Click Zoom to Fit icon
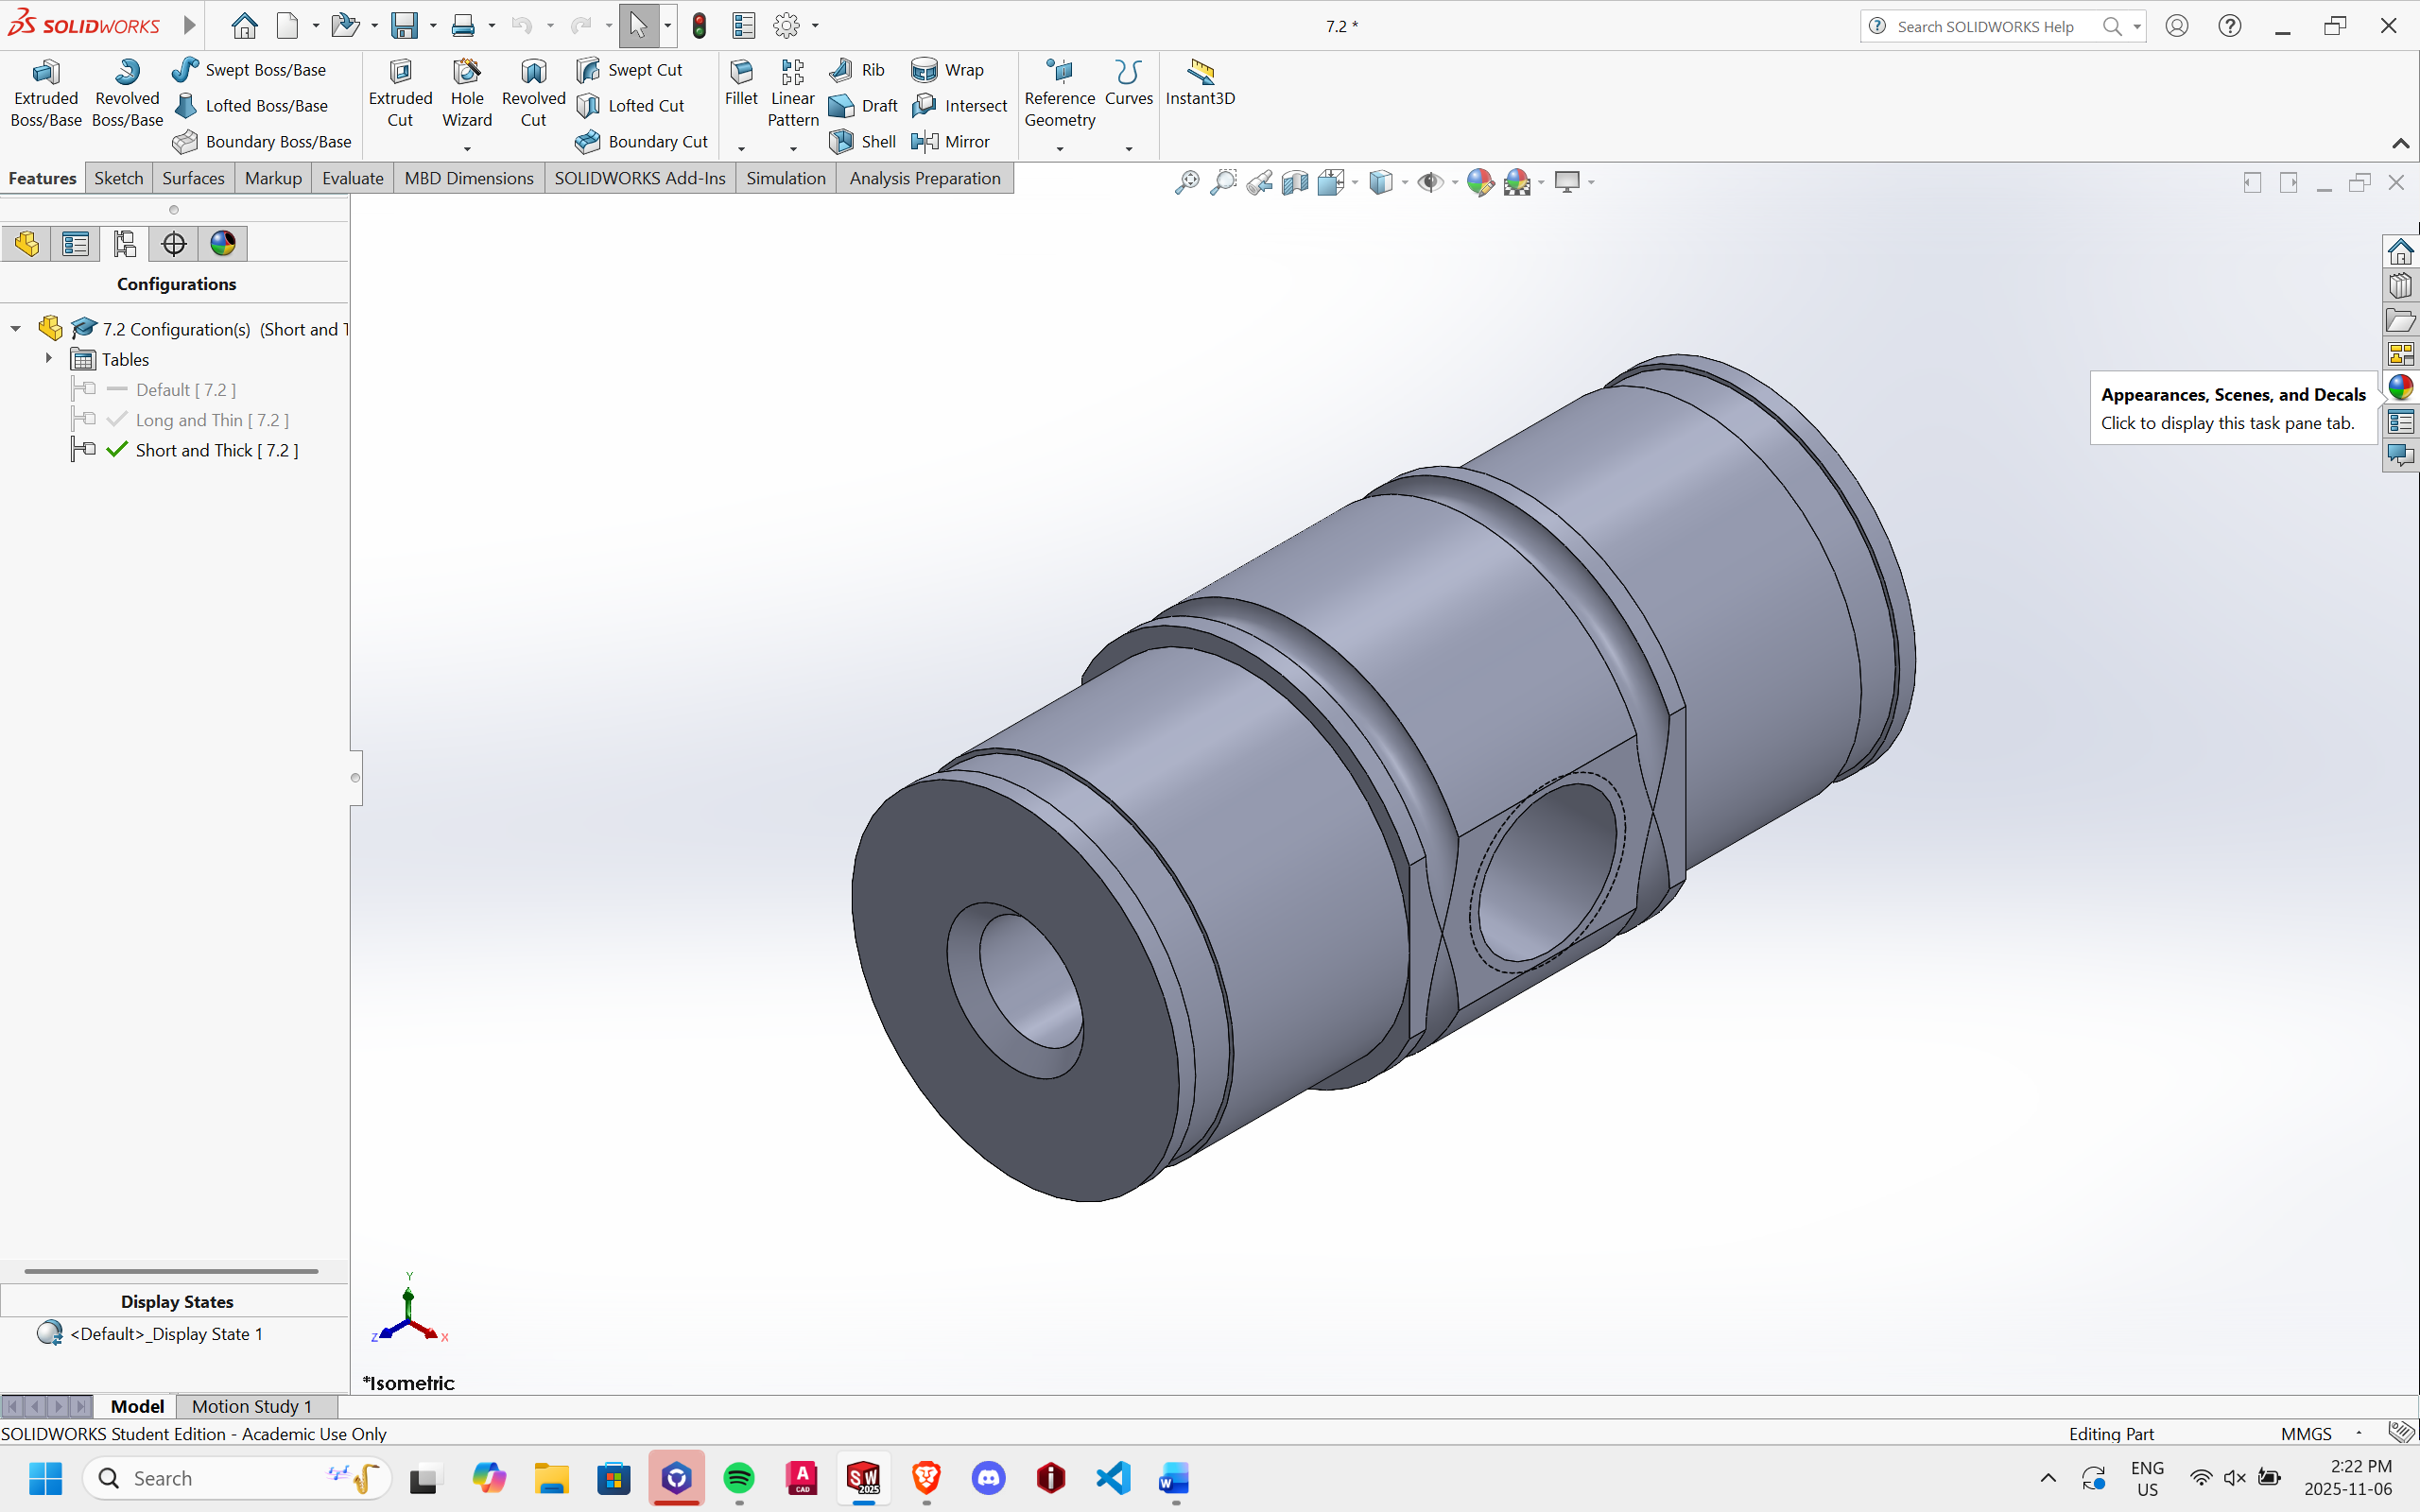This screenshot has width=2420, height=1512. coord(1186,182)
